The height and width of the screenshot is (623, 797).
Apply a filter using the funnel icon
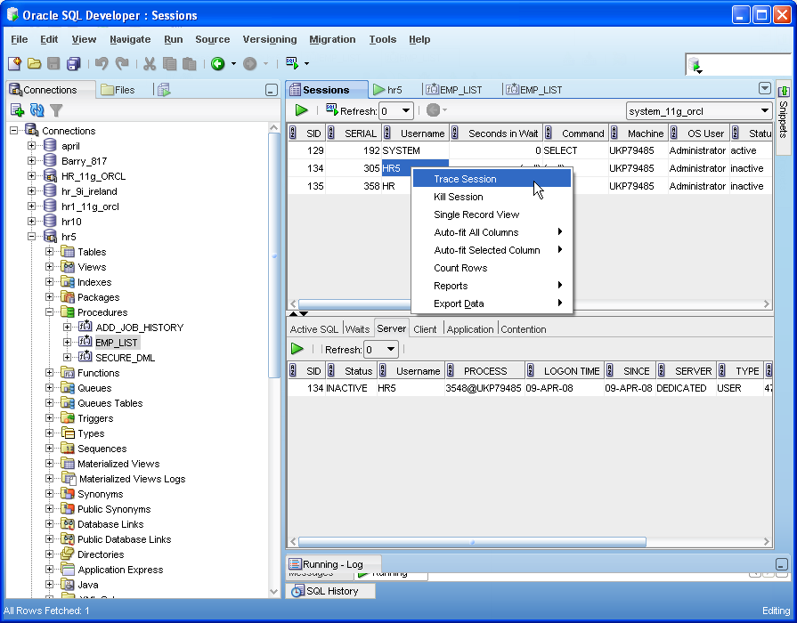point(54,109)
